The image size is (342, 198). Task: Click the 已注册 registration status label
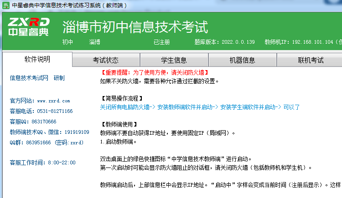(x=161, y=42)
